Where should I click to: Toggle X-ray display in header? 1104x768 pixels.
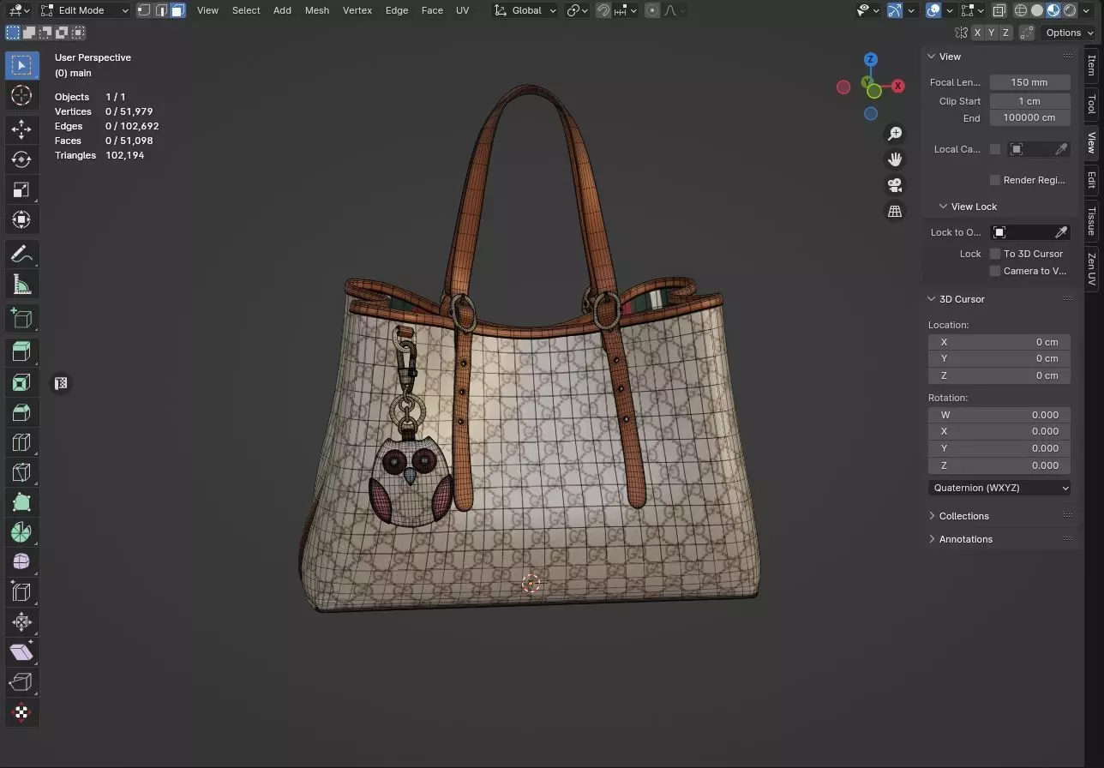(999, 10)
